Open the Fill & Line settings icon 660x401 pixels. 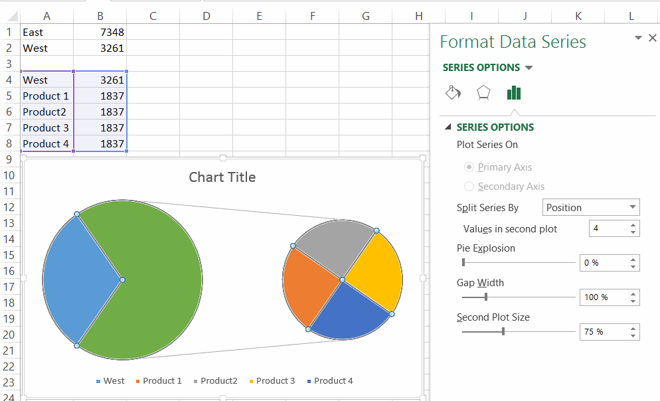tap(454, 93)
